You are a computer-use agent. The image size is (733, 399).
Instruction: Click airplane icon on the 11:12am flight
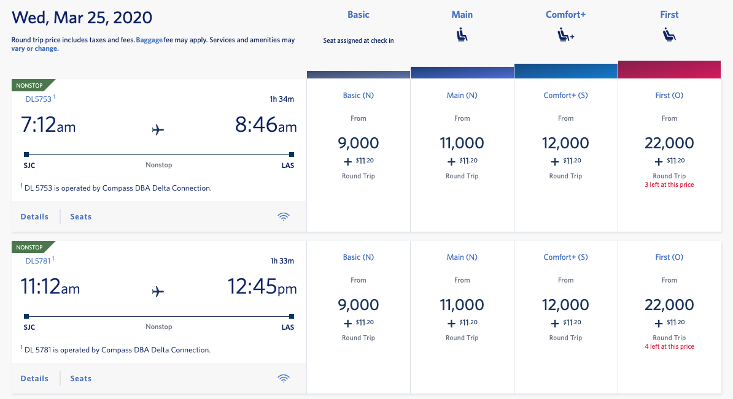click(x=158, y=291)
